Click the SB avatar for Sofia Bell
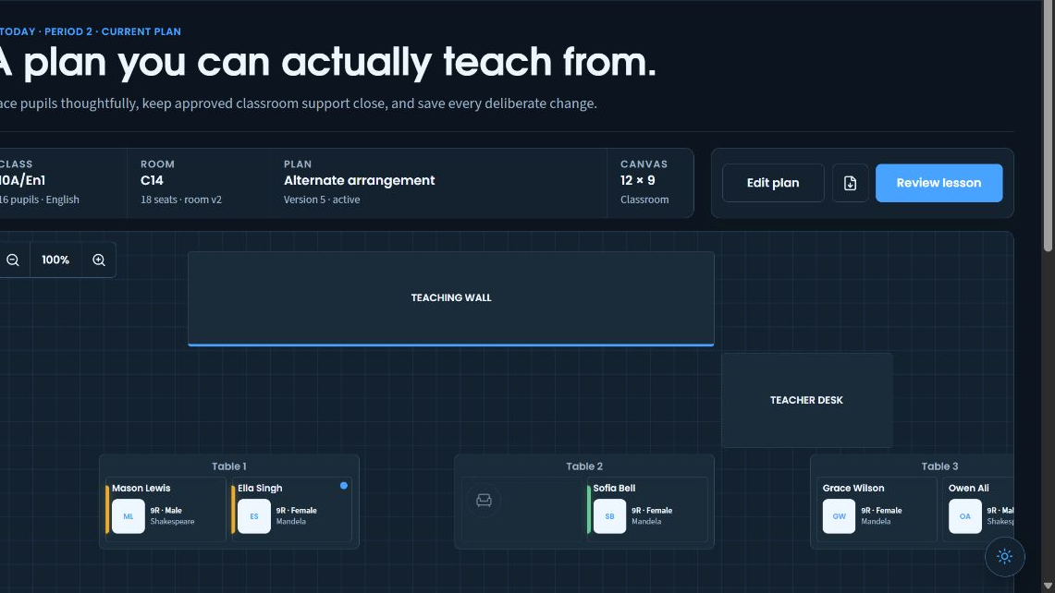The width and height of the screenshot is (1055, 593). pyautogui.click(x=609, y=516)
